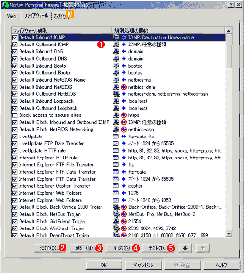
Task: Click the rule list scroll down arrow
Action: 229,234
